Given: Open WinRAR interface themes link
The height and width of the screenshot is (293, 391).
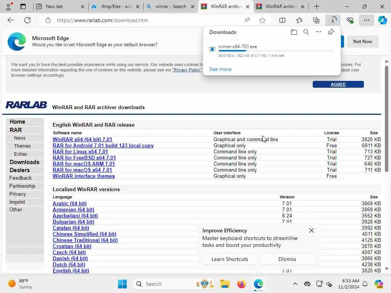Looking at the screenshot, I should 84,176.
